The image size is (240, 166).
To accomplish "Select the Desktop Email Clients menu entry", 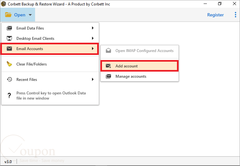I will pyautogui.click(x=50, y=38).
